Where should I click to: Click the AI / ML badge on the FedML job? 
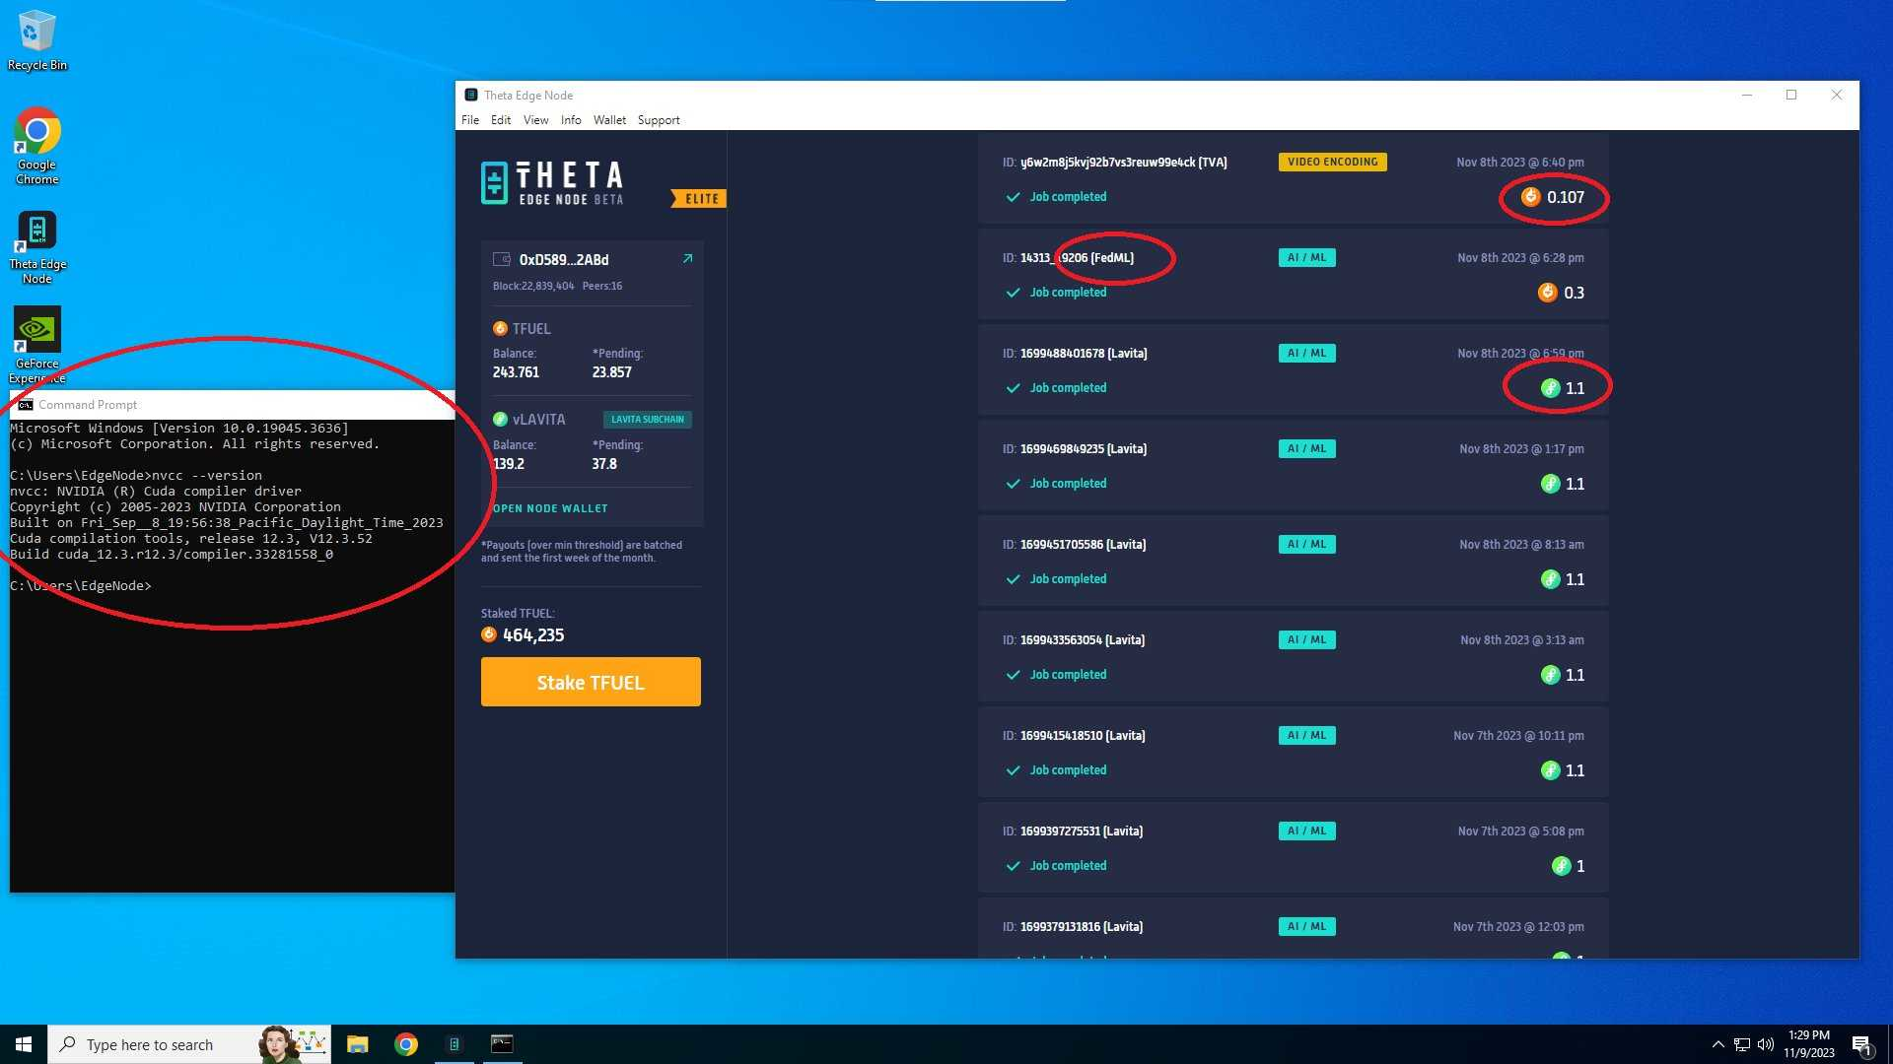tap(1306, 257)
